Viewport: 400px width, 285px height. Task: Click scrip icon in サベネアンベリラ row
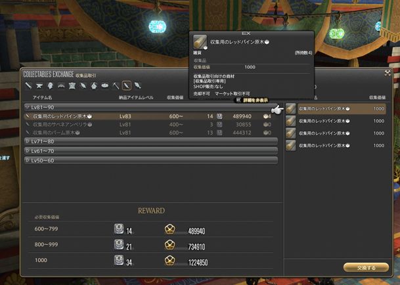(219, 125)
